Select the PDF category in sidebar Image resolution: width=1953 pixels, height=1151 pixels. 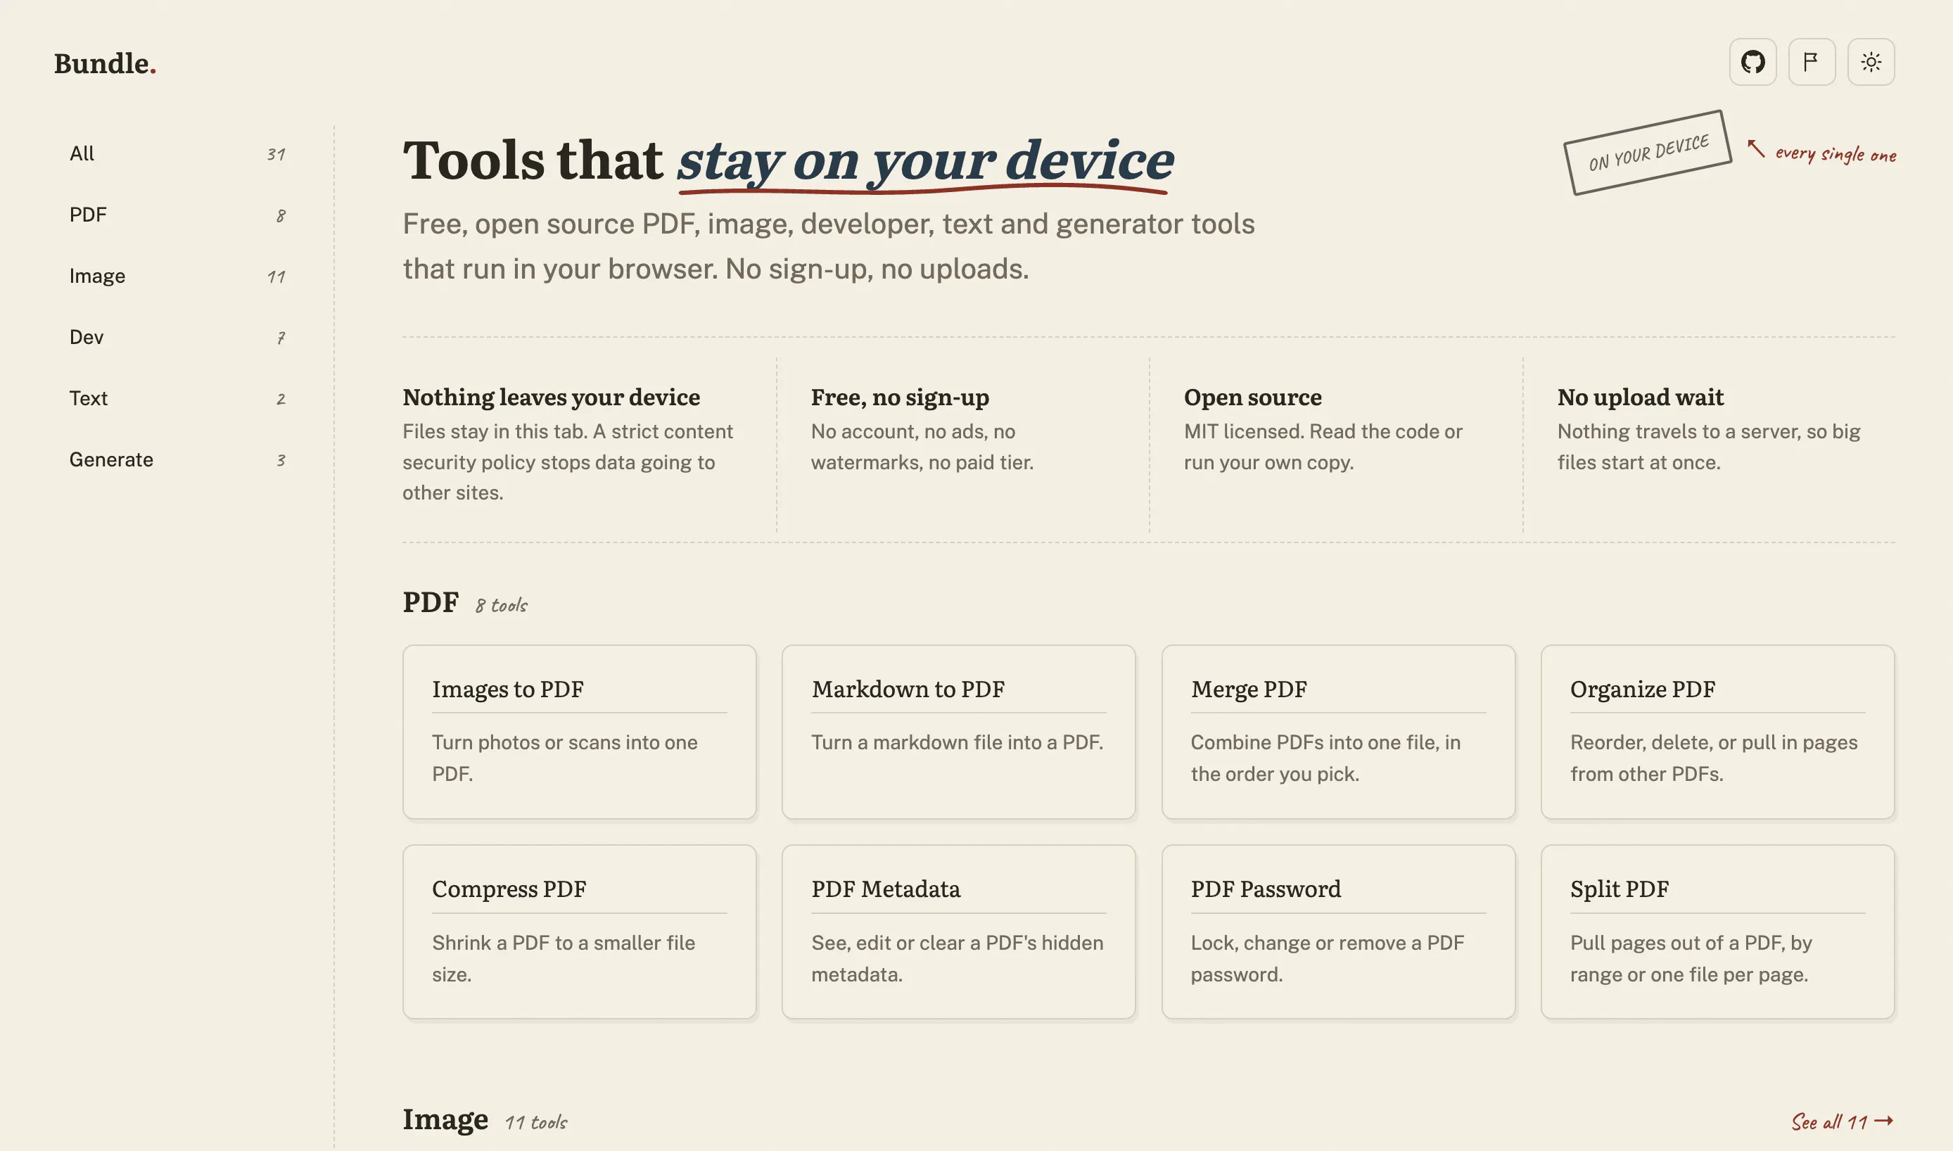coord(177,215)
